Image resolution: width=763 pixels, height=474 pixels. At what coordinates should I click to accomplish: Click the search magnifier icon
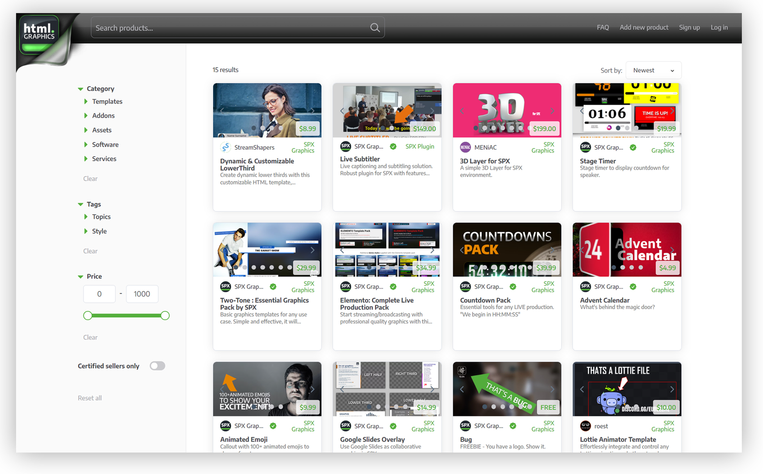point(375,28)
